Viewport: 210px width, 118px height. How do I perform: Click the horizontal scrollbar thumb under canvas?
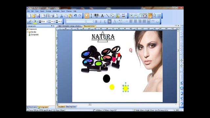90,105
